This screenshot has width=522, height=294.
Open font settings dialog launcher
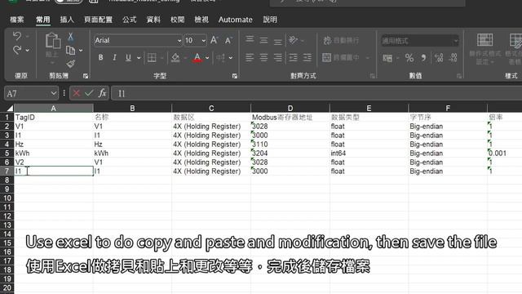coord(235,76)
